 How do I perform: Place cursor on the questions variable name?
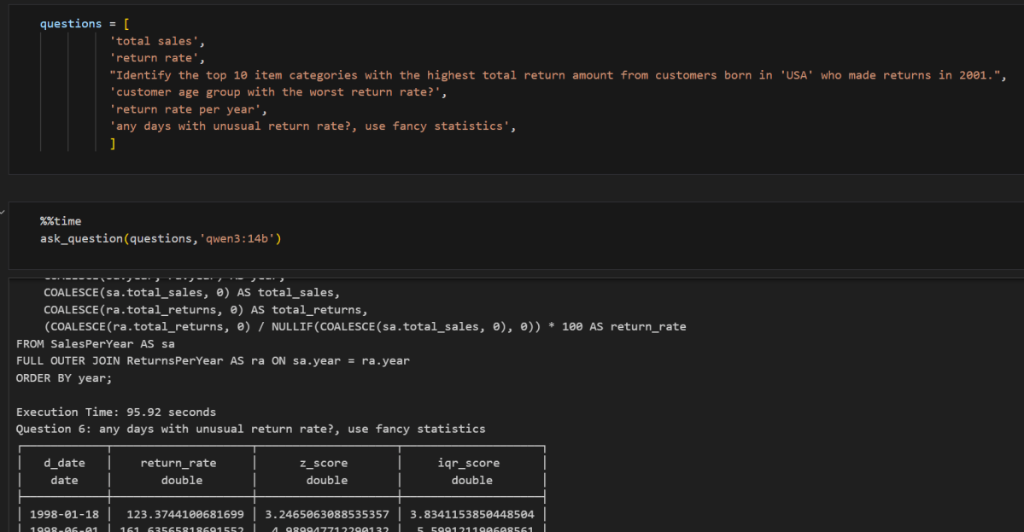pos(70,23)
